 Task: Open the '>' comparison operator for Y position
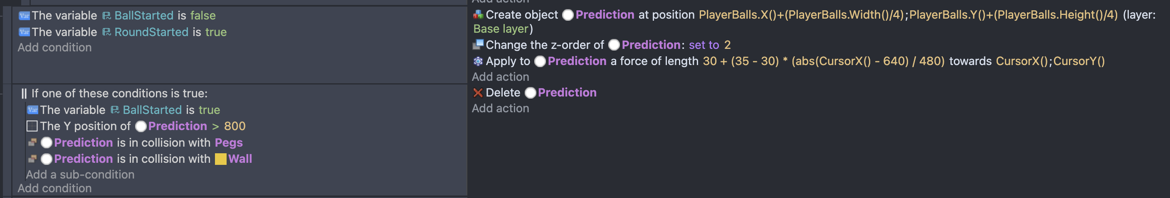(215, 126)
